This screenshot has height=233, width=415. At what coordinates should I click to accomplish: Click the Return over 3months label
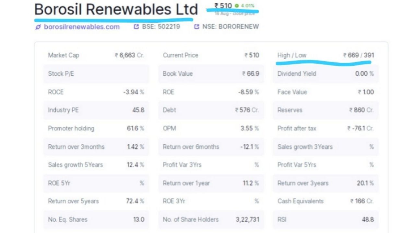tap(76, 147)
